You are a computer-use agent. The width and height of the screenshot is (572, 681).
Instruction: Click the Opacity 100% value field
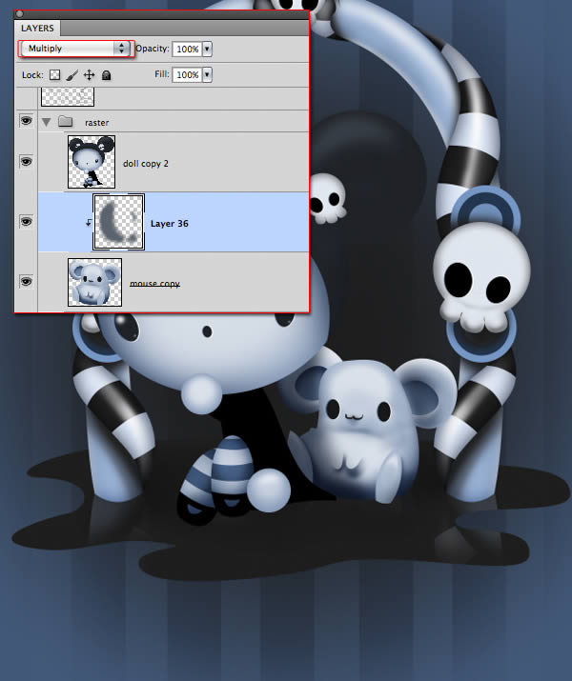pos(188,50)
